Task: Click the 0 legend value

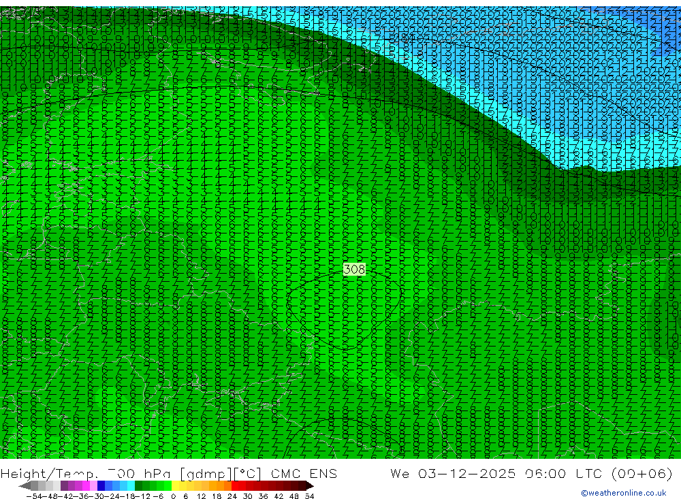Action: 173,496
